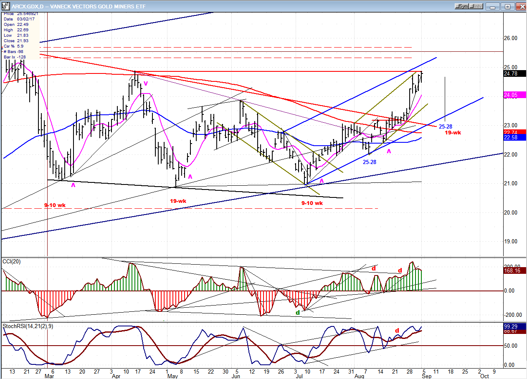Select the red '19-wk' label near May low
Image resolution: width=527 pixels, height=379 pixels.
178,201
